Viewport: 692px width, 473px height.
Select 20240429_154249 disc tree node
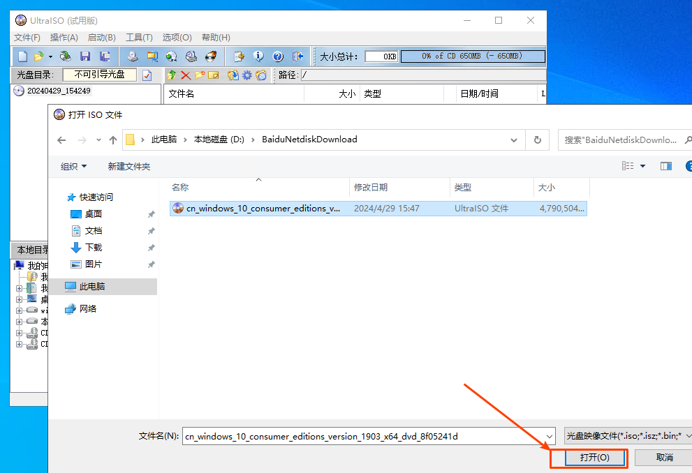point(59,91)
